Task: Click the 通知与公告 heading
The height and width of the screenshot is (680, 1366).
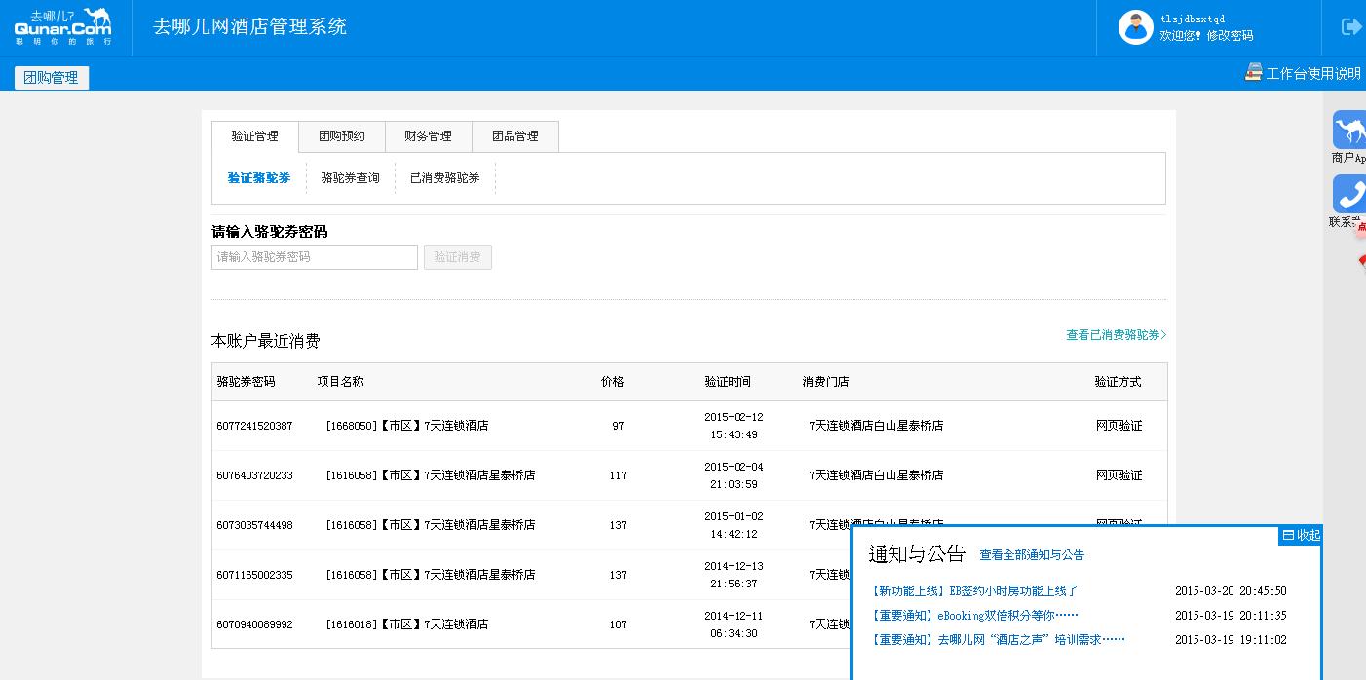Action: point(917,554)
